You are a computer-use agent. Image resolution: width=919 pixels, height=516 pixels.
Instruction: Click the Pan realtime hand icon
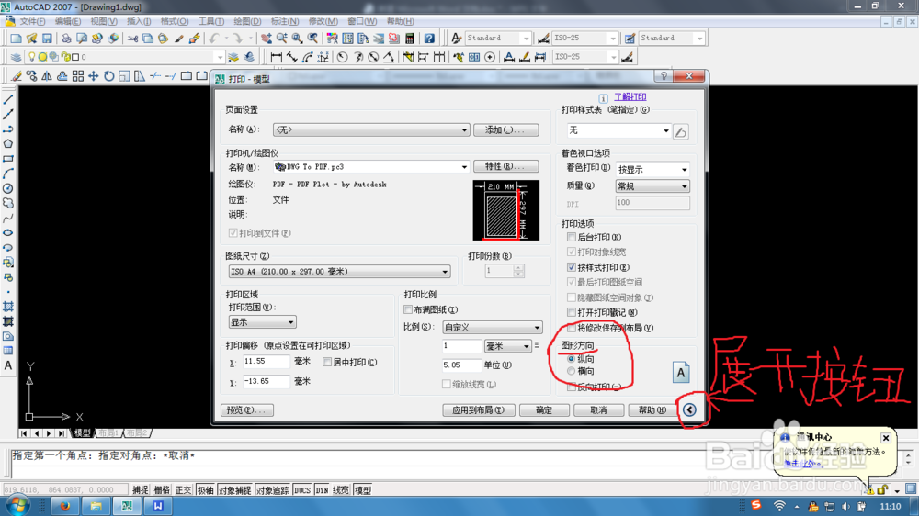pyautogui.click(x=267, y=38)
